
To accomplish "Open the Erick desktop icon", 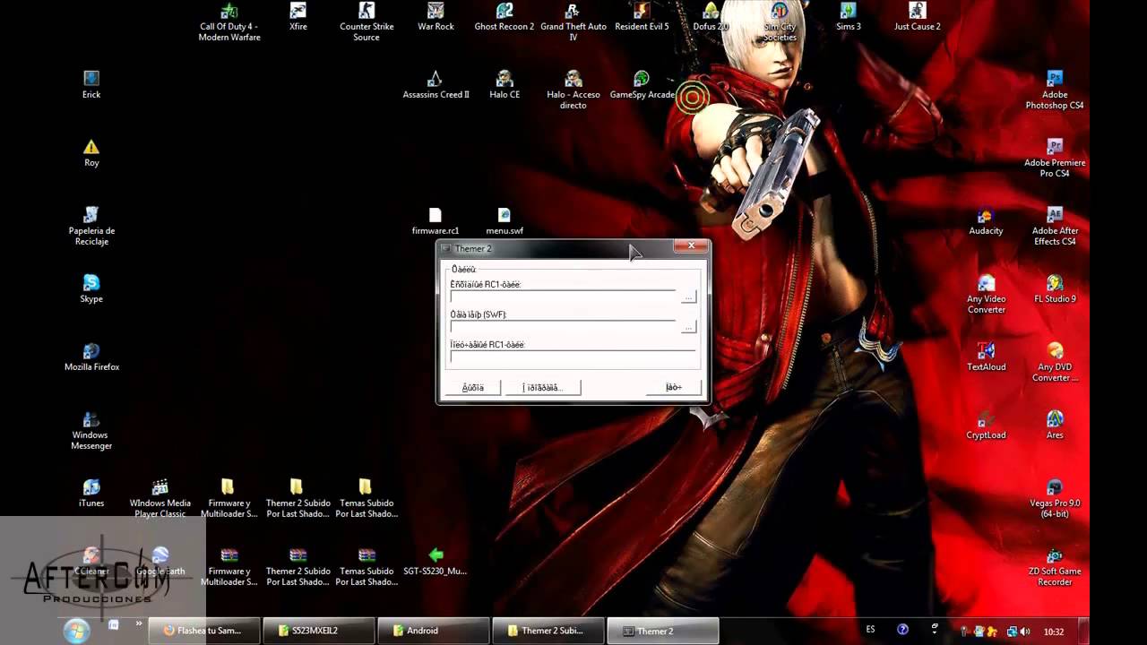I will (x=91, y=84).
